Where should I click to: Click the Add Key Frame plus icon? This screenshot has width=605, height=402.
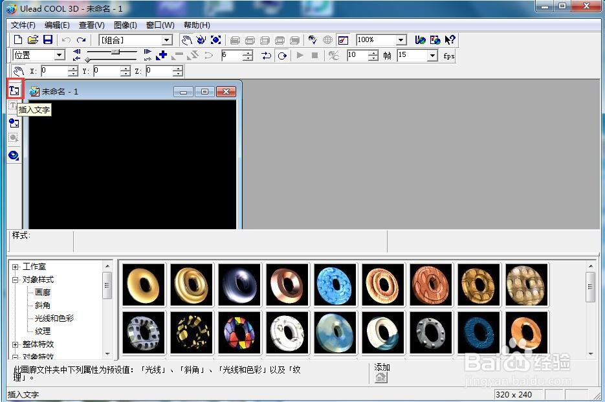162,55
